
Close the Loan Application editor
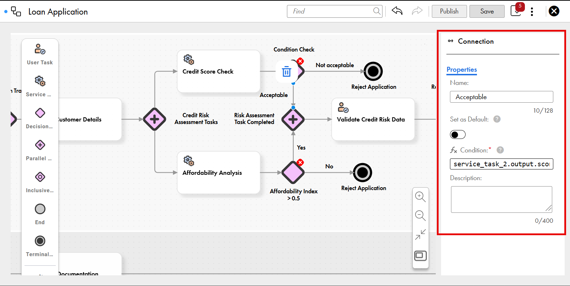pyautogui.click(x=554, y=11)
